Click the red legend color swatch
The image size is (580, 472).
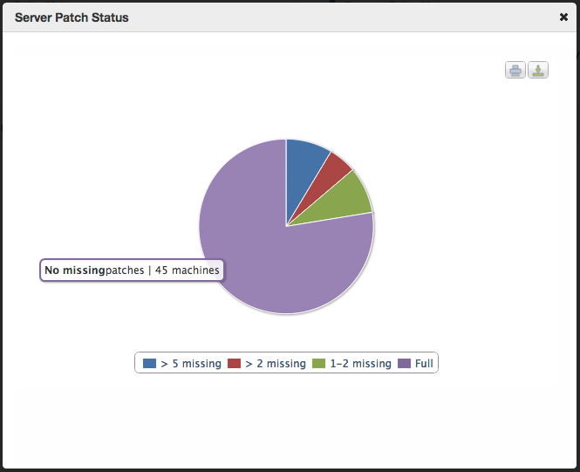pos(234,363)
